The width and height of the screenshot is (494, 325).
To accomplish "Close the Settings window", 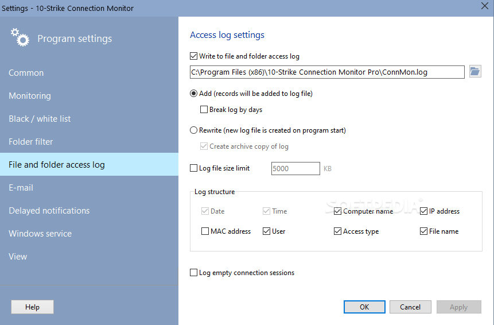I will [x=485, y=6].
